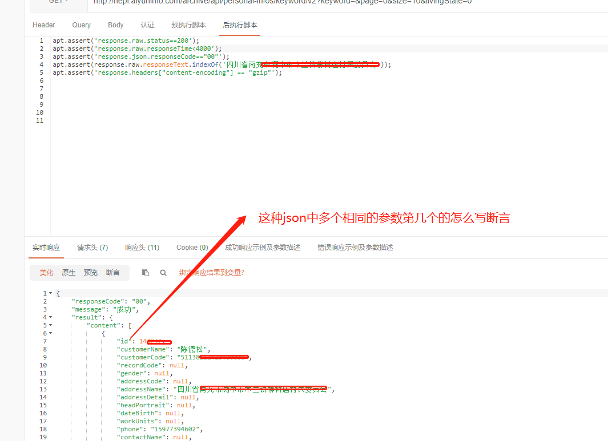Open the 请求头 (7) tab
608x441 pixels.
(x=92, y=248)
